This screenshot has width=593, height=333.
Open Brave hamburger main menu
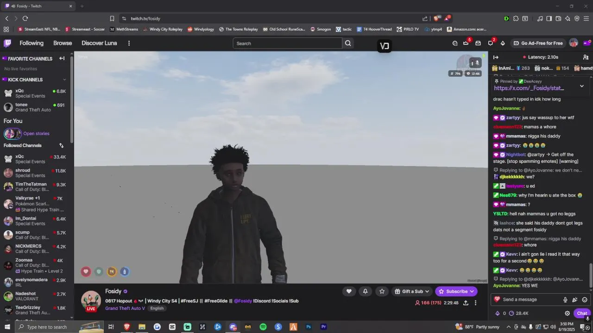tap(587, 18)
